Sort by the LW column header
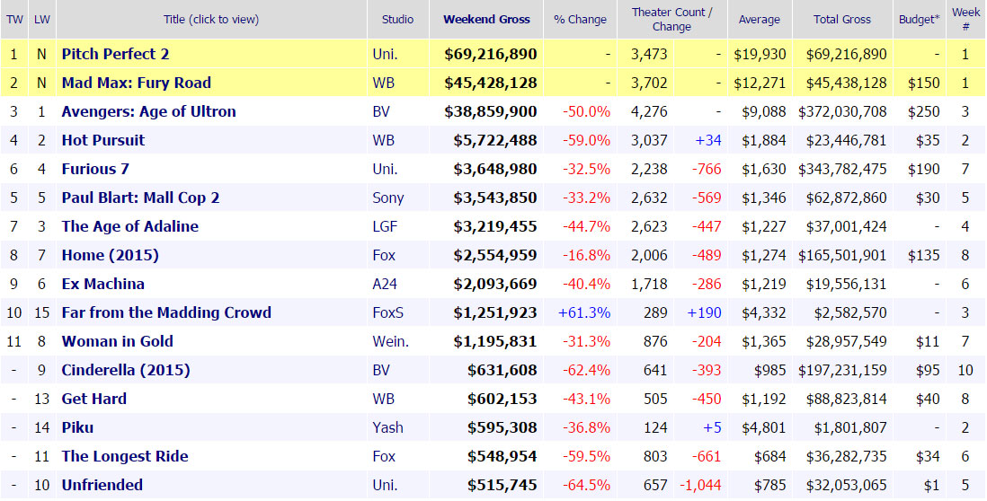Image resolution: width=987 pixels, height=501 pixels. coord(42,20)
